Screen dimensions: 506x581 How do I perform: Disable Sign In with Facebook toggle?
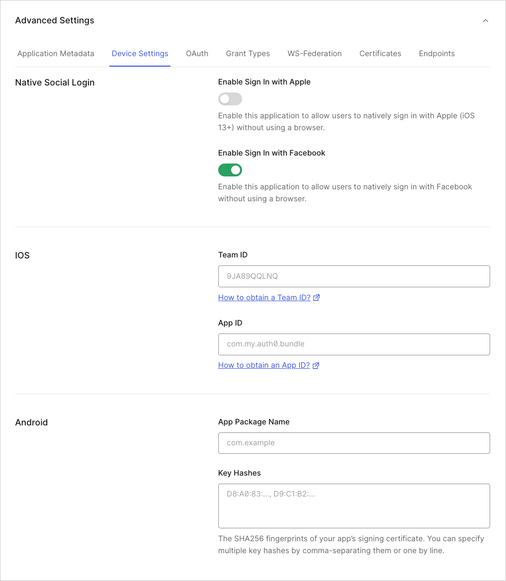coord(230,169)
